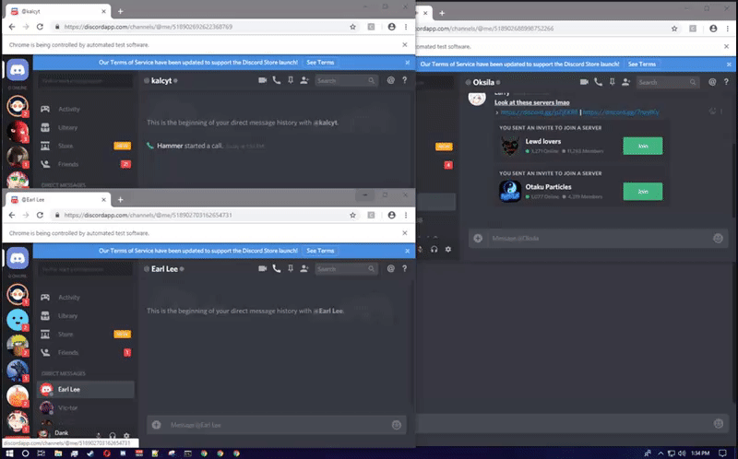Click message box in Earl Lee window
The image size is (738, 459).
276,425
